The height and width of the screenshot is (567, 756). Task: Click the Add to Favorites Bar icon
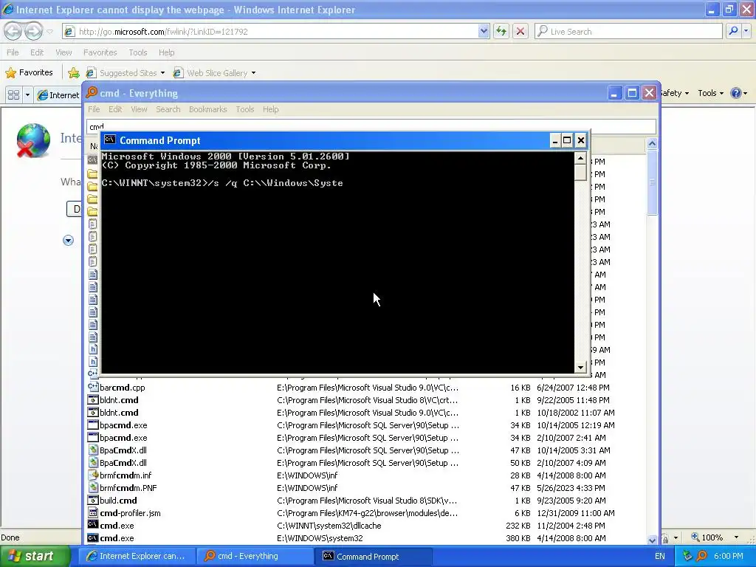73,73
